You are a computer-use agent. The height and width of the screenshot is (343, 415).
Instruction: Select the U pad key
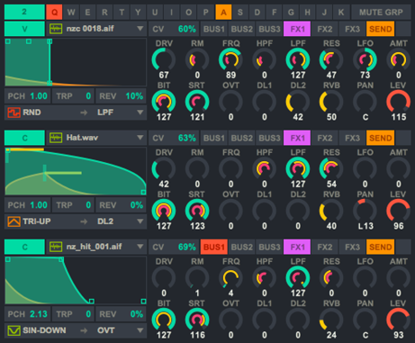(x=155, y=13)
